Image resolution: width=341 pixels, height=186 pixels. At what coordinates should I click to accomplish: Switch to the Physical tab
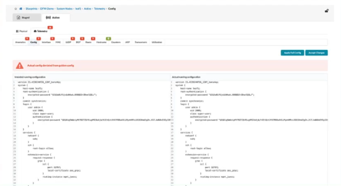point(22,31)
